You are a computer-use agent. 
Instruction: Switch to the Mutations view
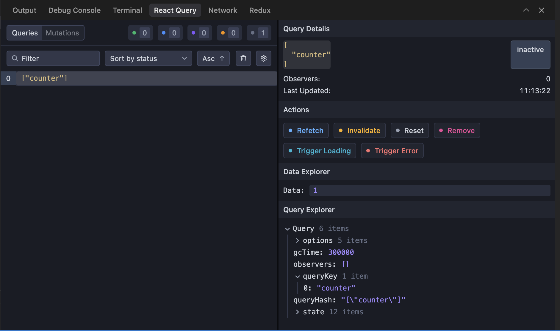[62, 33]
